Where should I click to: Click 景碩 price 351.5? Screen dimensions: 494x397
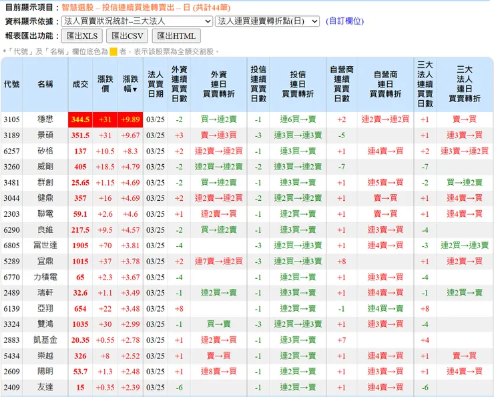click(80, 135)
